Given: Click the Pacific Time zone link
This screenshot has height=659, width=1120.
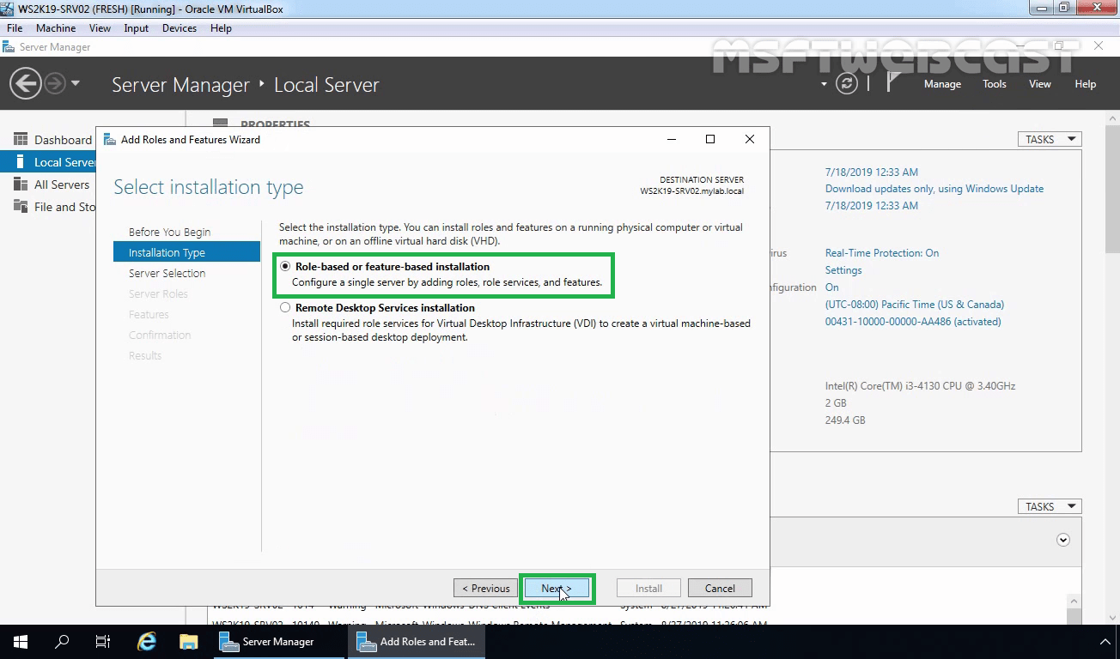Looking at the screenshot, I should point(915,305).
